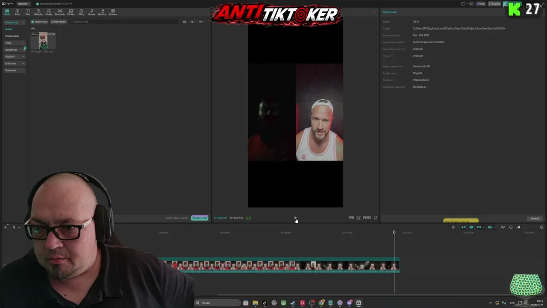Image resolution: width=547 pixels, height=308 pixels.
Task: Open the AI avatar panel
Action: (113, 12)
